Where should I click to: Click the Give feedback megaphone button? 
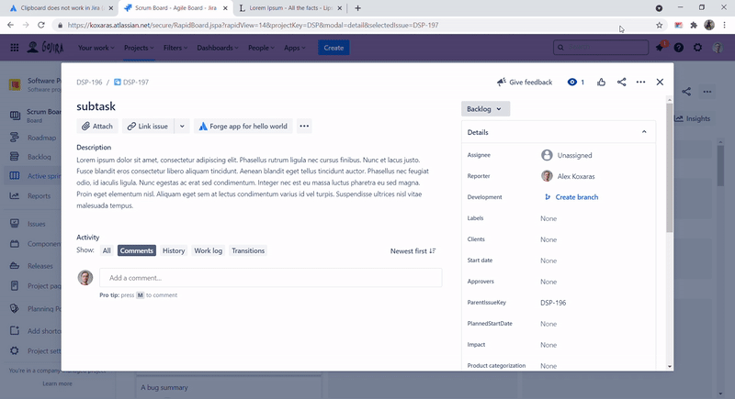525,83
